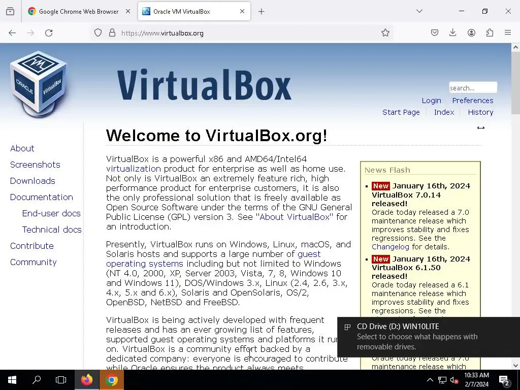Open the Firefox account icon
Screen dimensions: 520x390
[471, 32]
